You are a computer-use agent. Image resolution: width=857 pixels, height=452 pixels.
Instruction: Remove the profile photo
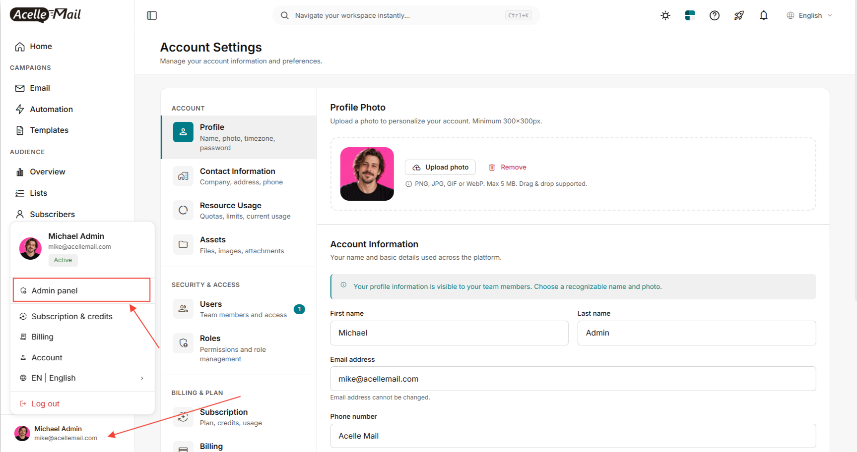pos(508,168)
